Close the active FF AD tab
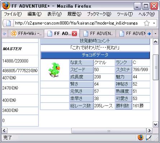160x143 pixels. click(74, 34)
